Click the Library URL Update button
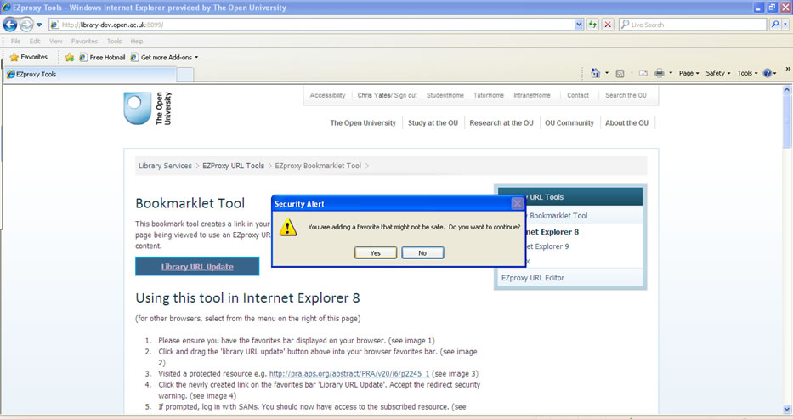 pos(197,266)
